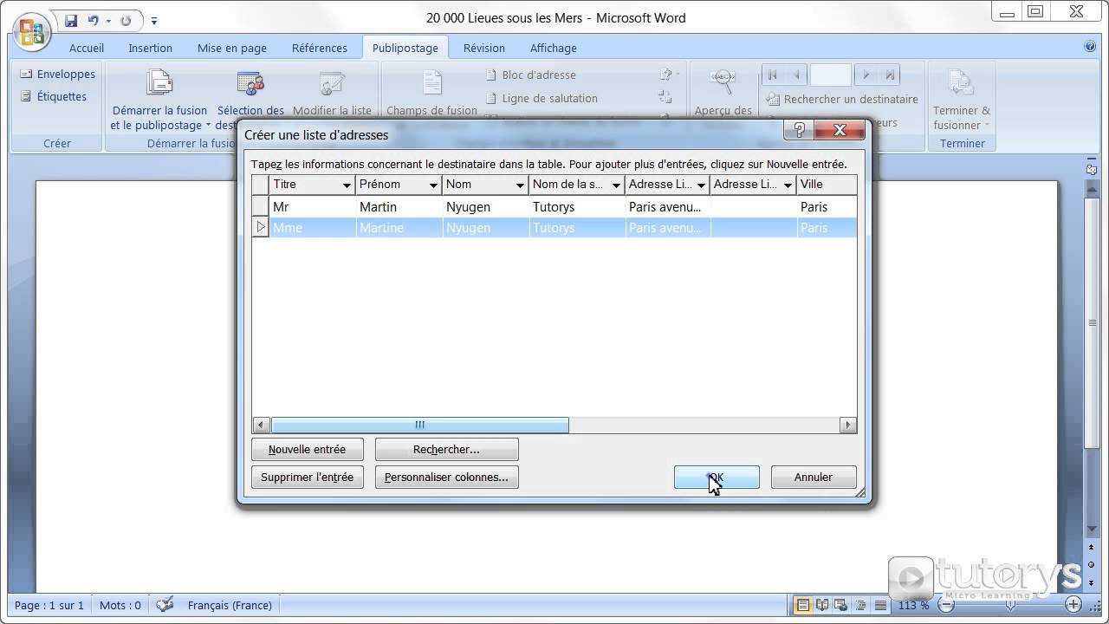This screenshot has height=624, width=1109.
Task: Click the address table horizontal scrollbar thumb
Action: coord(419,425)
